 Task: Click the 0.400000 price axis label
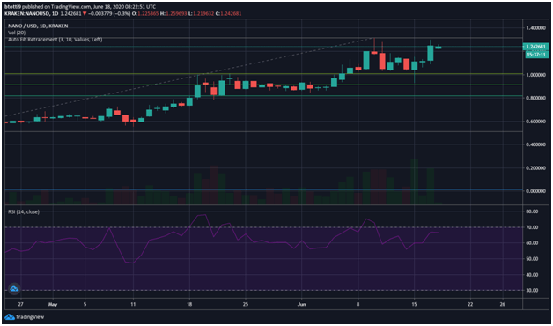click(536, 144)
